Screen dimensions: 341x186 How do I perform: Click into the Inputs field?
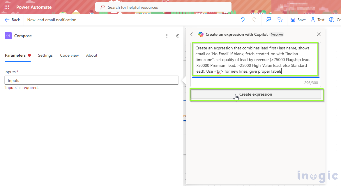pos(91,81)
